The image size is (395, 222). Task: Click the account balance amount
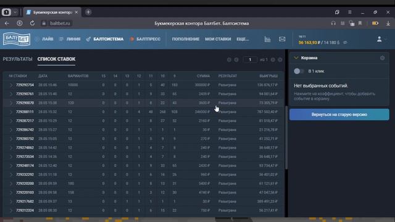[x=309, y=43]
